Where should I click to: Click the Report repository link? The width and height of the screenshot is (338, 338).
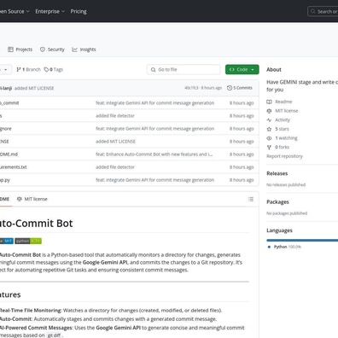click(284, 156)
